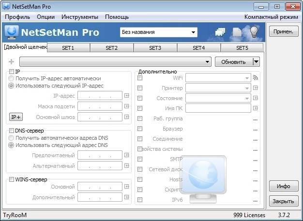This screenshot has height=221, width=303.
Task: Open the Инструменты menu
Action: (x=80, y=17)
